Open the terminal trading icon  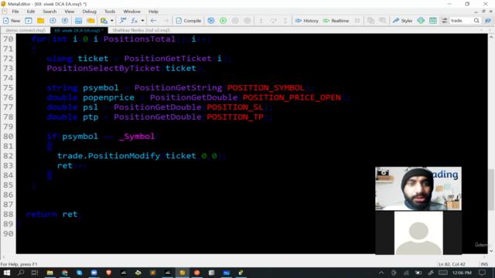point(433,21)
